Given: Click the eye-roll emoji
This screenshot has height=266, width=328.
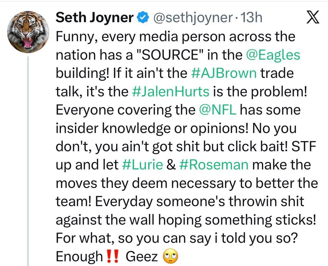Looking at the screenshot, I should pyautogui.click(x=170, y=257).
